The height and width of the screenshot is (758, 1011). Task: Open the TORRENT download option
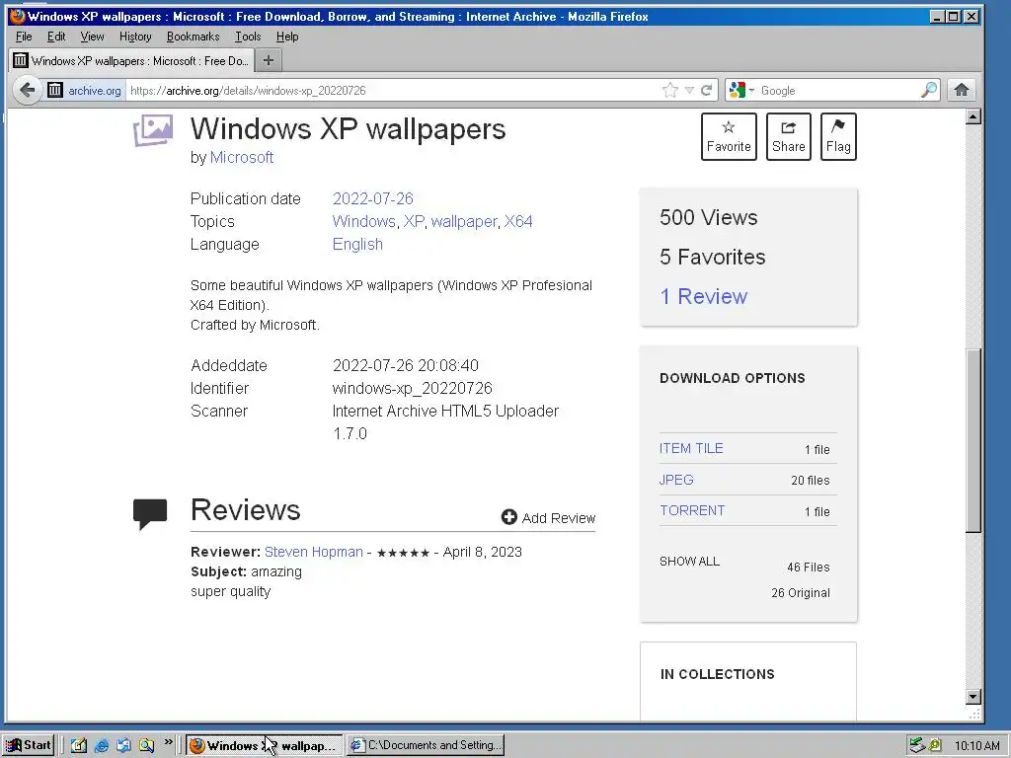coord(692,510)
